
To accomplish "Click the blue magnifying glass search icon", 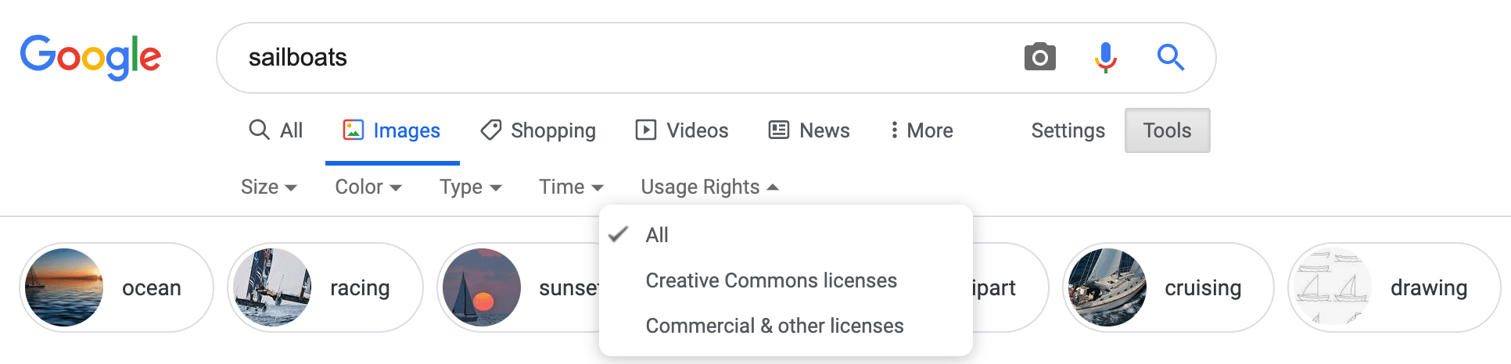I will pyautogui.click(x=1170, y=57).
